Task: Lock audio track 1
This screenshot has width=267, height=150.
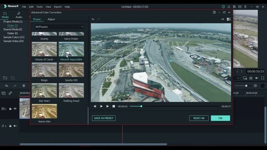Action: (10, 126)
